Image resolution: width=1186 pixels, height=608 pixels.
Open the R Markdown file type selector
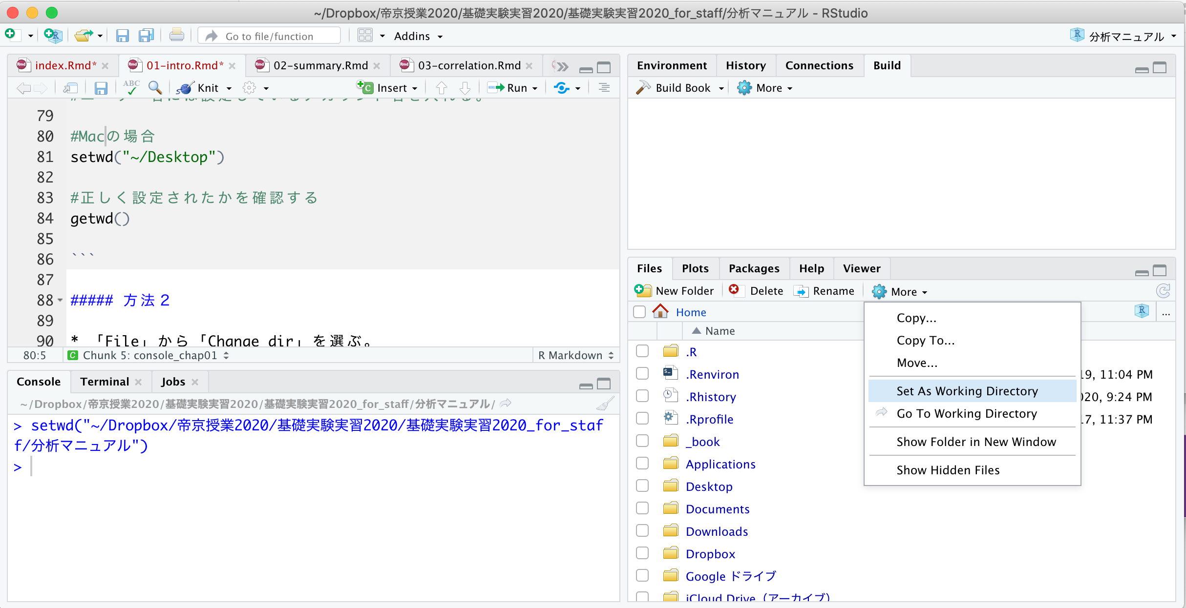click(x=575, y=355)
